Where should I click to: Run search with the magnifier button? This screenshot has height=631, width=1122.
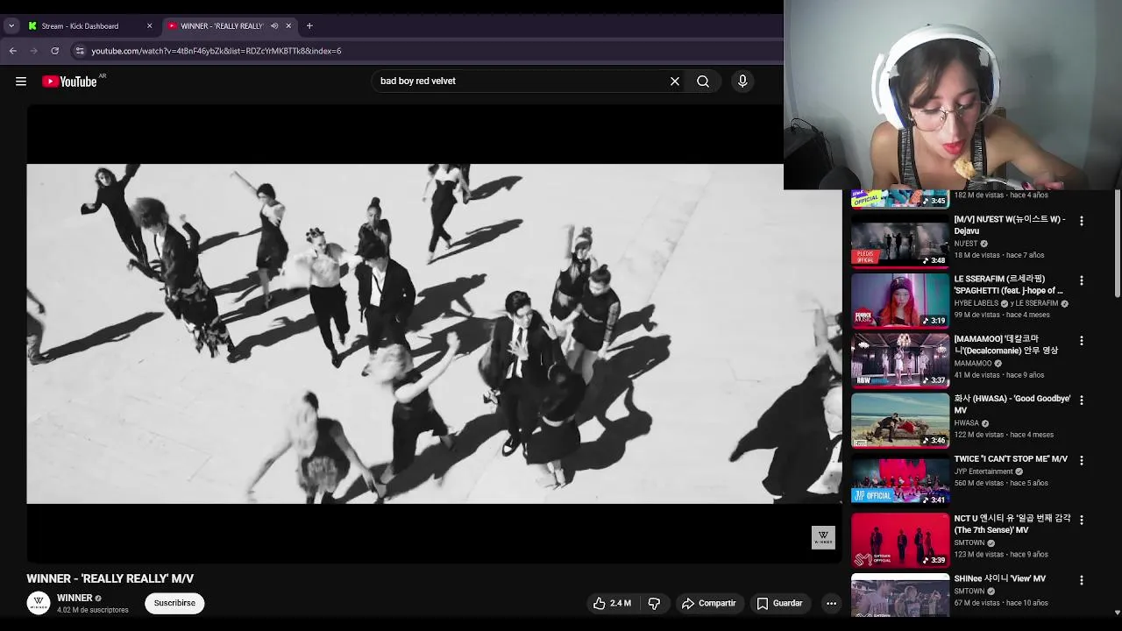(x=703, y=82)
